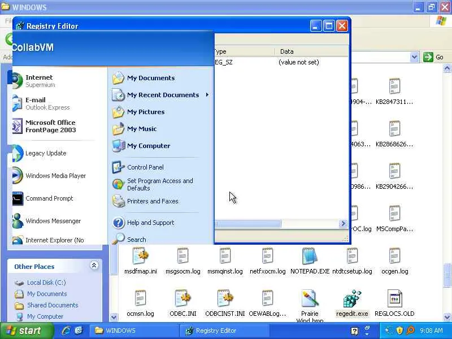This screenshot has height=339, width=452.
Task: Click the Start button
Action: click(x=27, y=331)
